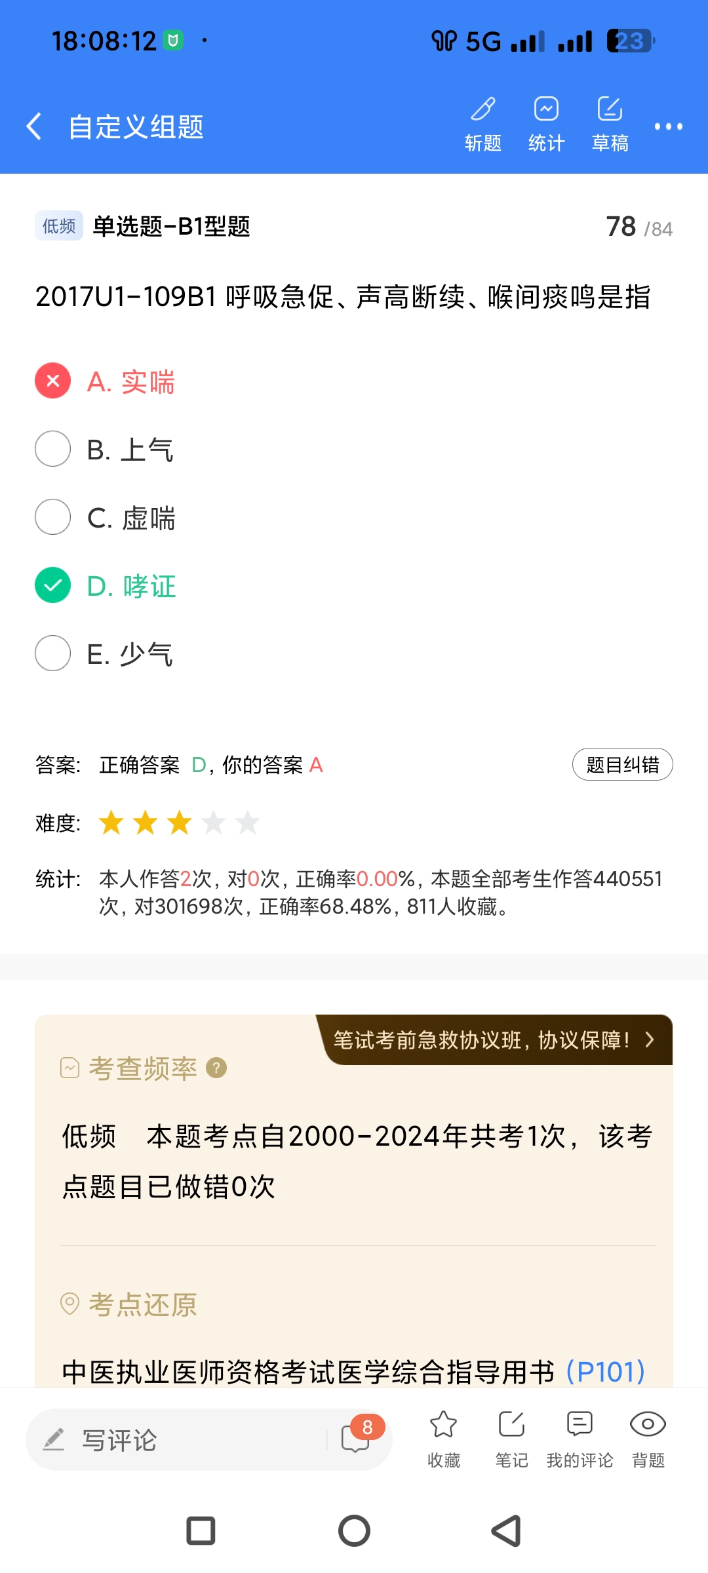Open the 统计 statistics icon
This screenshot has width=708, height=1573.
click(546, 110)
